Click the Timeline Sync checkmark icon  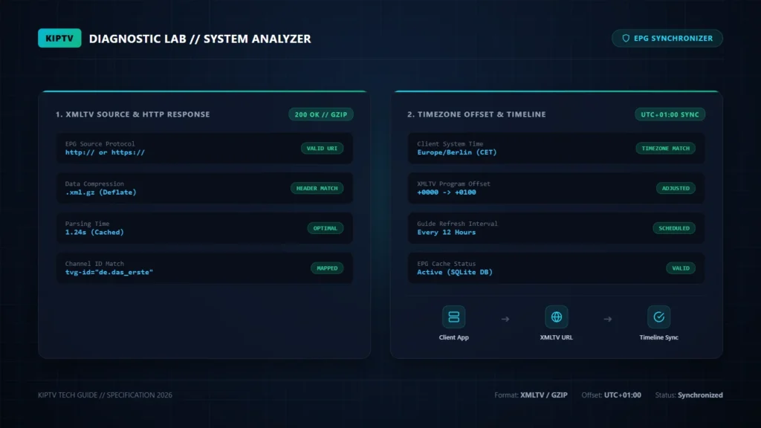[x=658, y=317]
